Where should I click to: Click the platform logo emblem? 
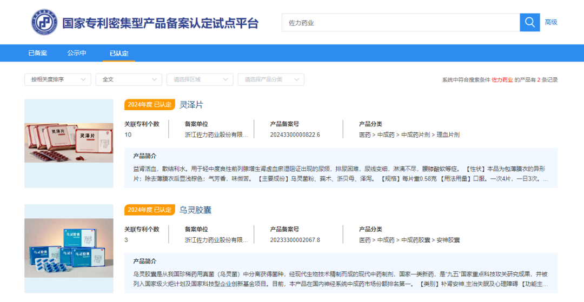coord(44,22)
